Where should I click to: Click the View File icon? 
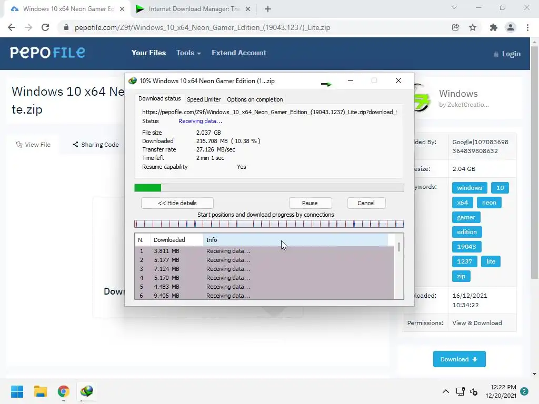pyautogui.click(x=19, y=145)
